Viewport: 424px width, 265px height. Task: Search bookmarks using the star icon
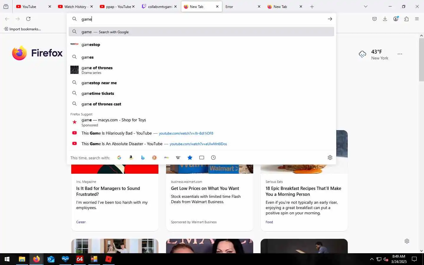point(190,158)
